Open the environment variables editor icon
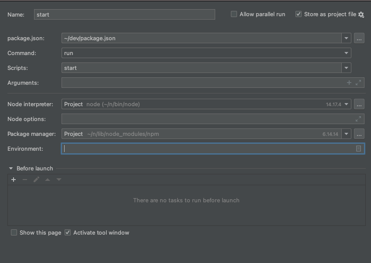 (x=358, y=149)
